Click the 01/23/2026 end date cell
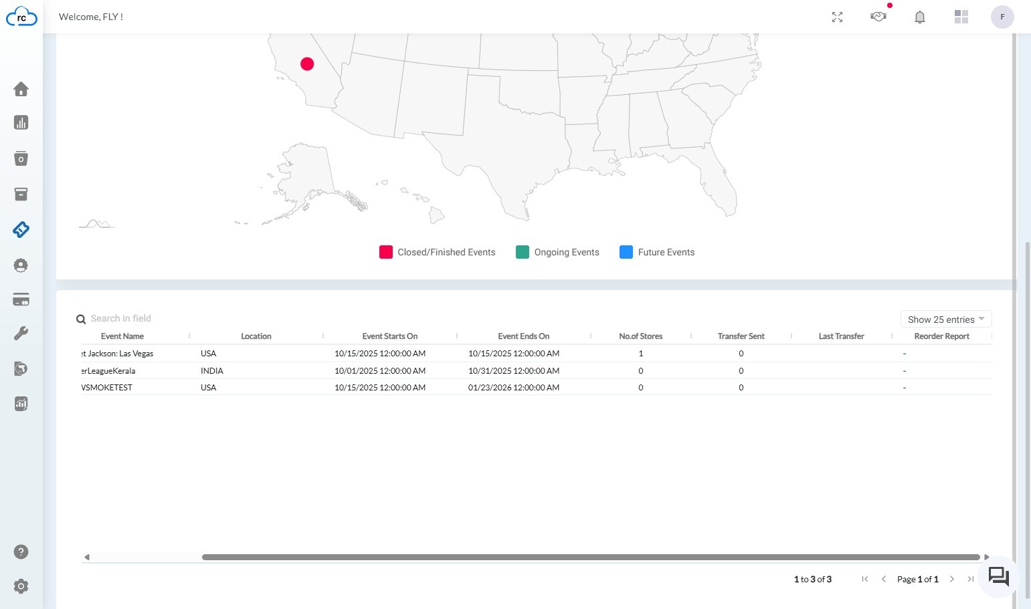 [x=514, y=387]
